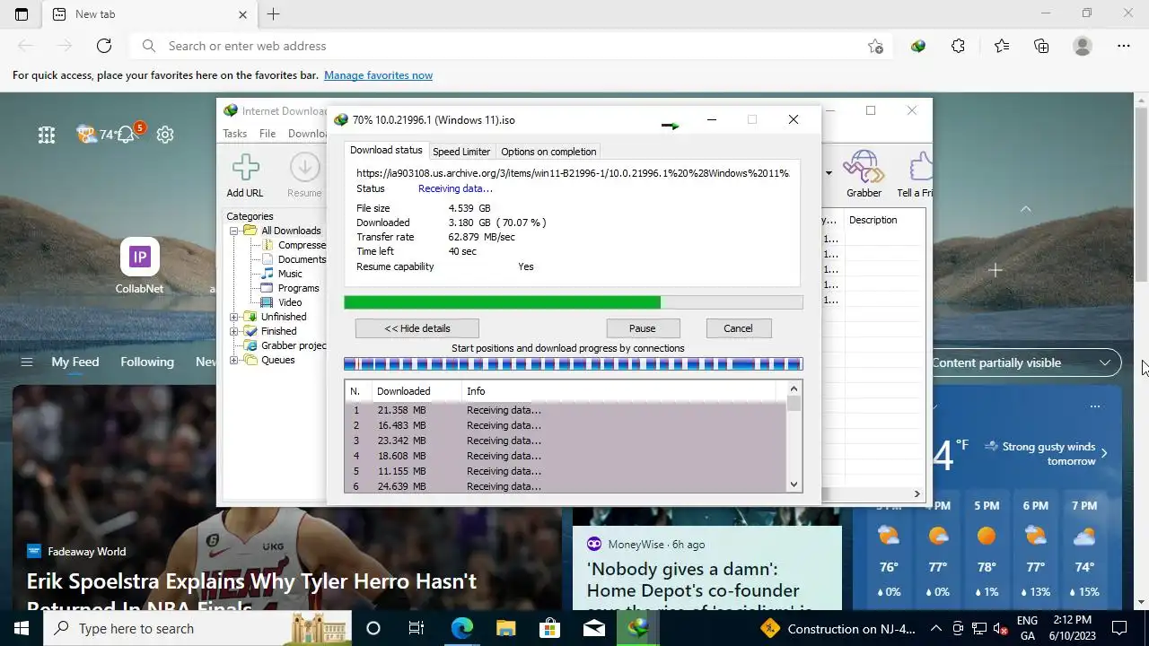The width and height of the screenshot is (1149, 646).
Task: Click the Programs category icon
Action: [267, 288]
